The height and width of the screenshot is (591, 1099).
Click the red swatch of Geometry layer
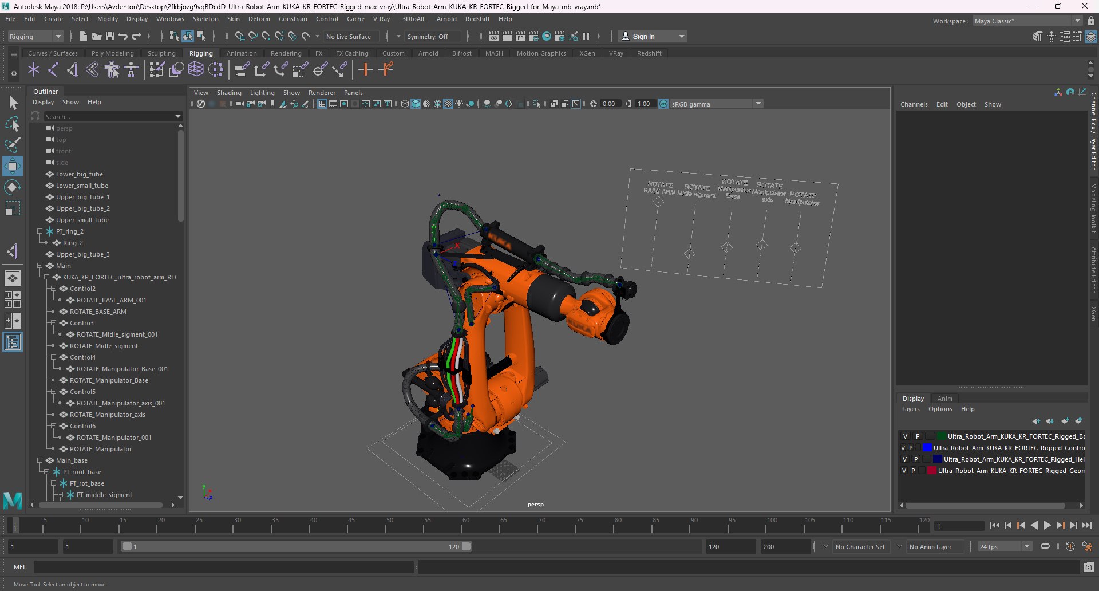[931, 471]
